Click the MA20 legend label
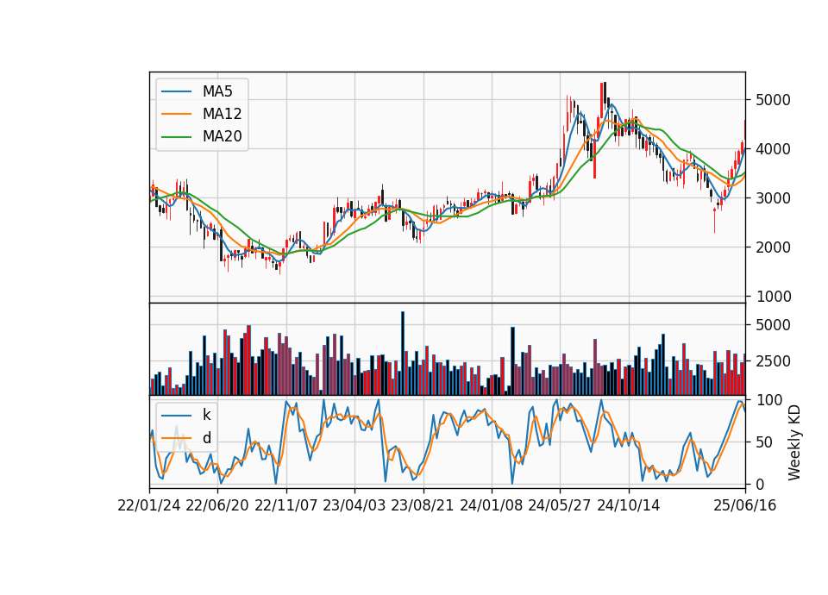 click(222, 136)
